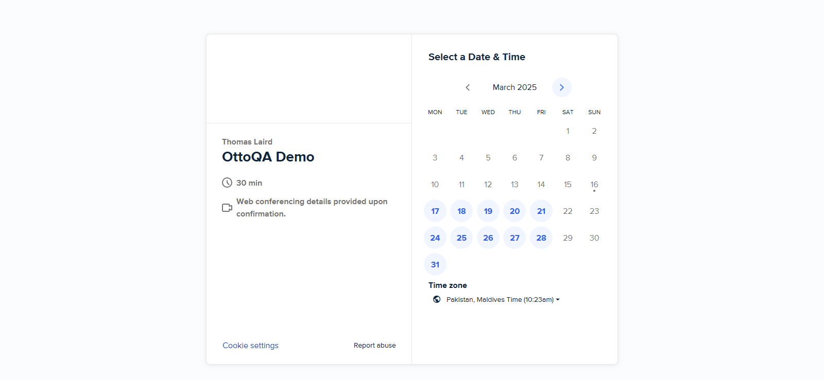The height and width of the screenshot is (380, 824).
Task: Click unavailable date 2
Action: click(x=594, y=131)
